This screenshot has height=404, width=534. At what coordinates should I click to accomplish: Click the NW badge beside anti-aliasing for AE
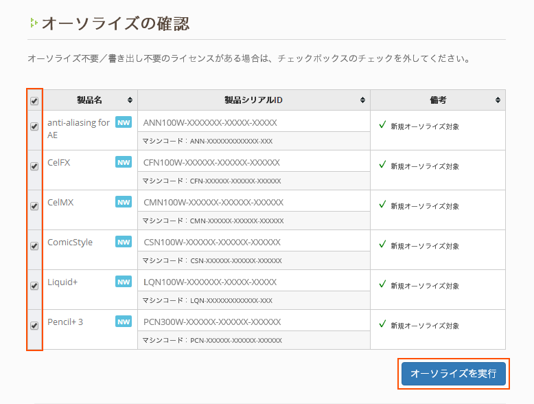tap(124, 122)
